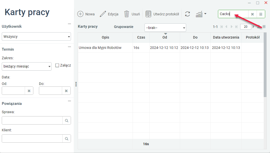Viewport: 270px width, 153px height.
Task: Sort by the Do column header
Action: (x=195, y=37)
